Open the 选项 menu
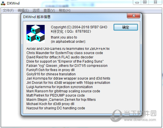The width and height of the screenshot is (163, 128). (36, 10)
